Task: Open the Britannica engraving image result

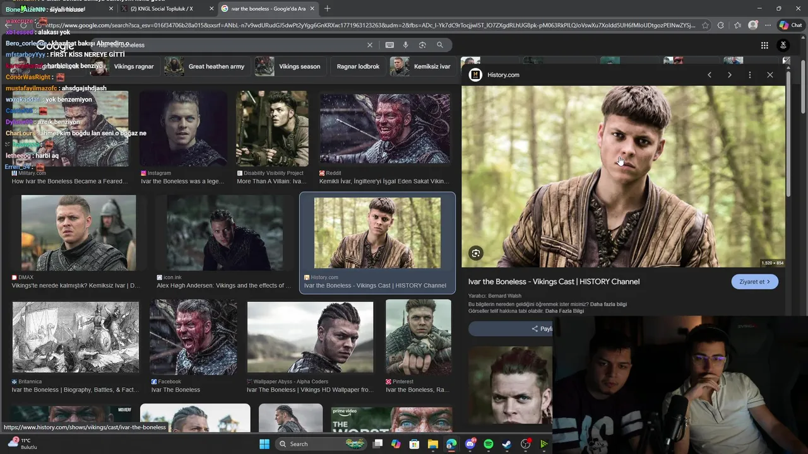Action: click(76, 337)
